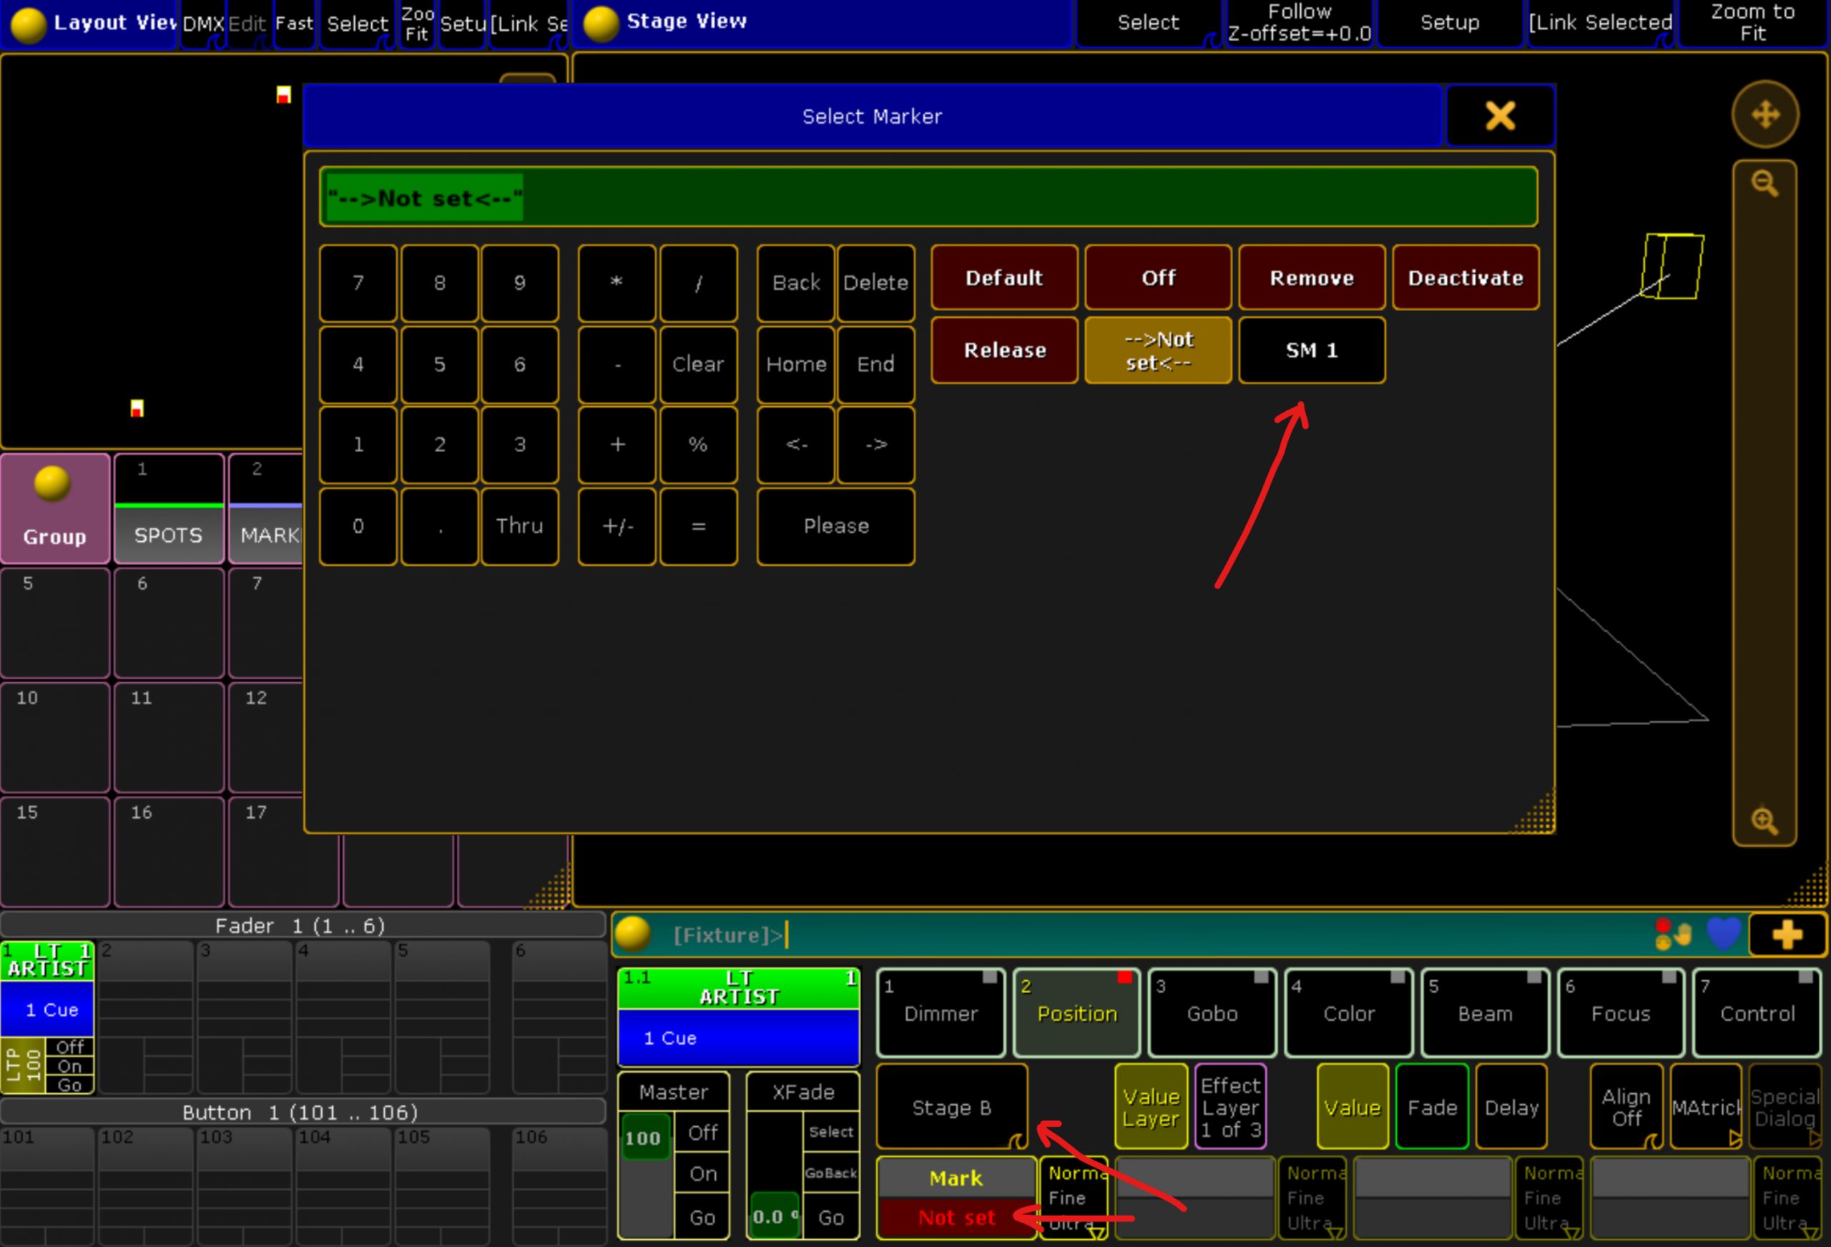The image size is (1831, 1247).
Task: Click the Release button
Action: (1004, 350)
